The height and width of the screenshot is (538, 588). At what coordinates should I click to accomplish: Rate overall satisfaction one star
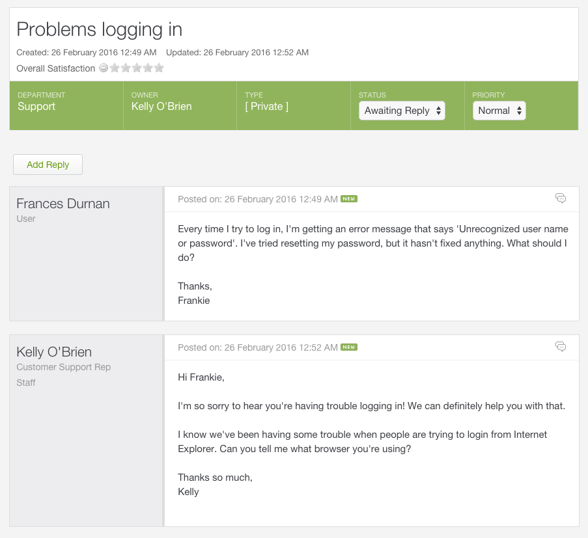[115, 68]
